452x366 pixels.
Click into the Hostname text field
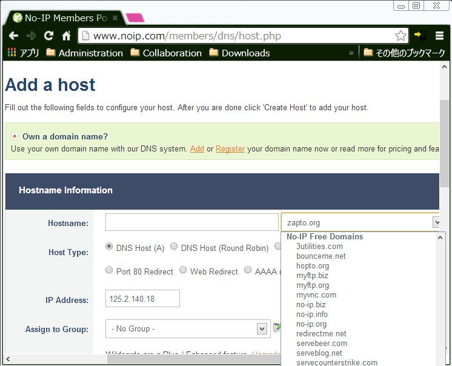pos(191,222)
